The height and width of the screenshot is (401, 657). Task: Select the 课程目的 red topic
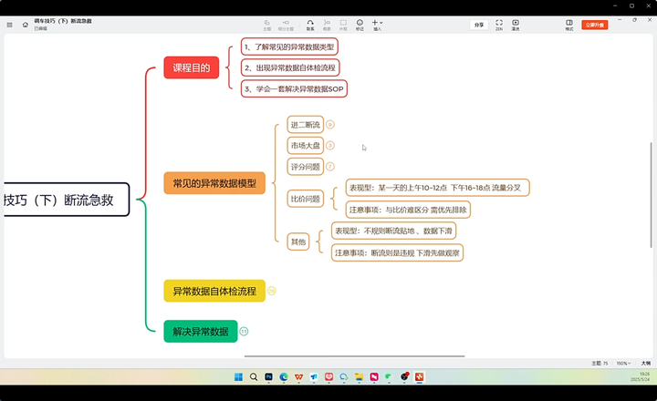[192, 67]
